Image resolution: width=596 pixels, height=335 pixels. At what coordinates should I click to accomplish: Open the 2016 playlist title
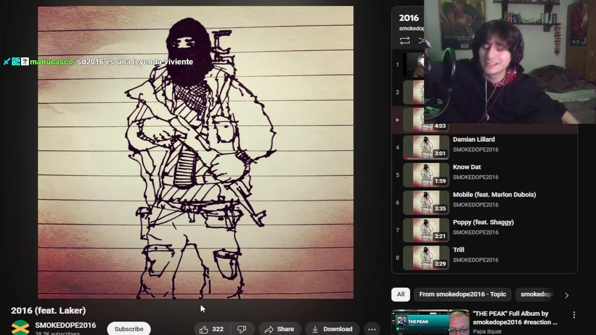coord(409,18)
